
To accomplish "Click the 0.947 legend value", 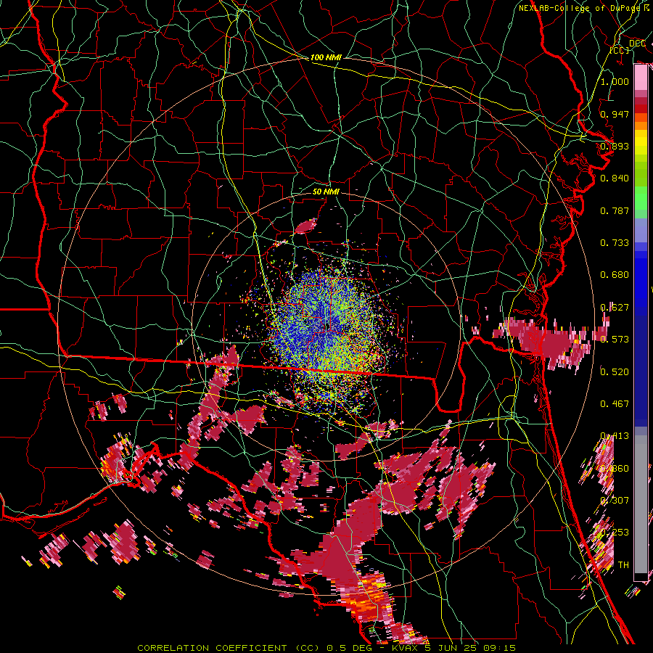I will click(615, 114).
